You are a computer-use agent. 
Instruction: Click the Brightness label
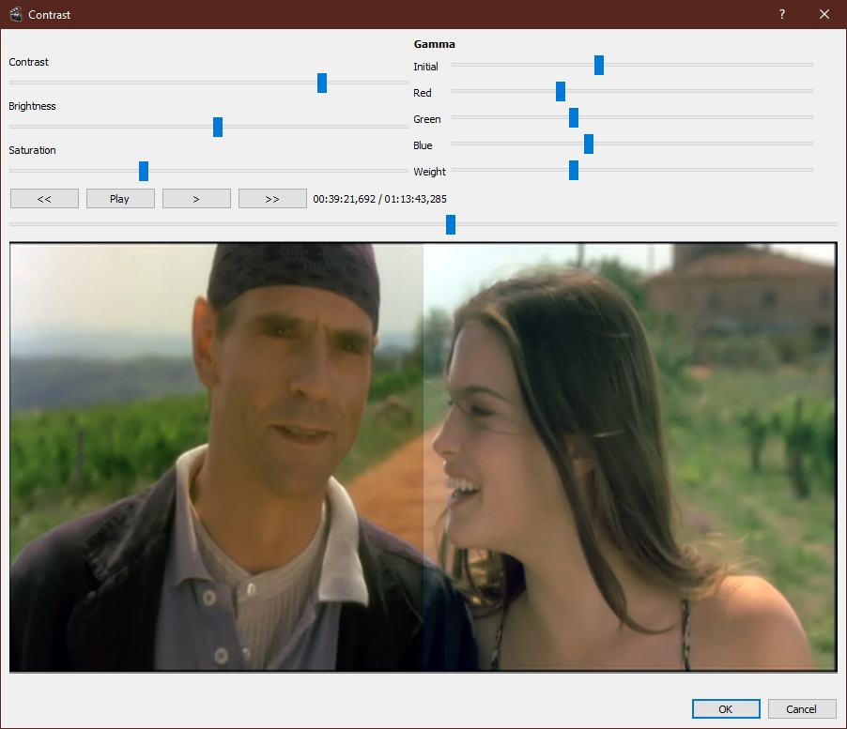[x=33, y=106]
